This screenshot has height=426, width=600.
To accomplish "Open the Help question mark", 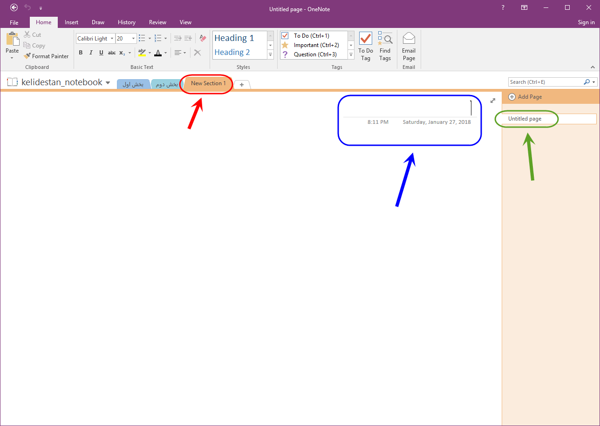I will click(x=503, y=7).
